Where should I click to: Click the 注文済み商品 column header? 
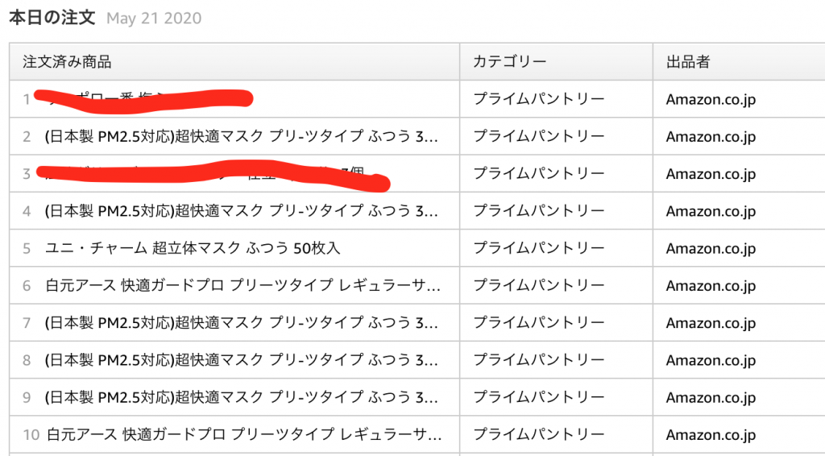[67, 62]
